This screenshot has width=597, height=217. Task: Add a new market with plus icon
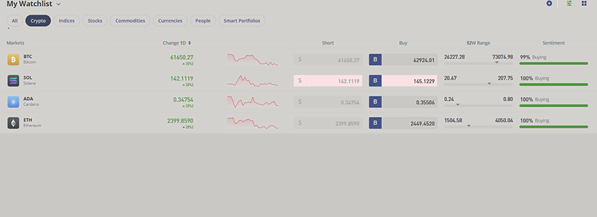click(549, 3)
